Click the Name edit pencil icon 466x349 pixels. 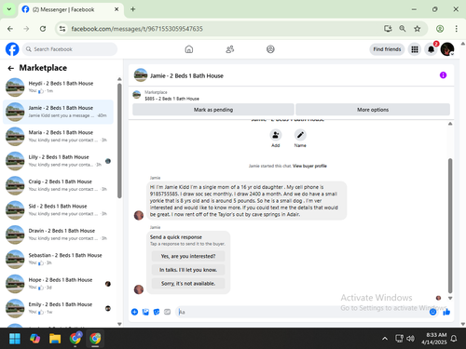tap(300, 135)
